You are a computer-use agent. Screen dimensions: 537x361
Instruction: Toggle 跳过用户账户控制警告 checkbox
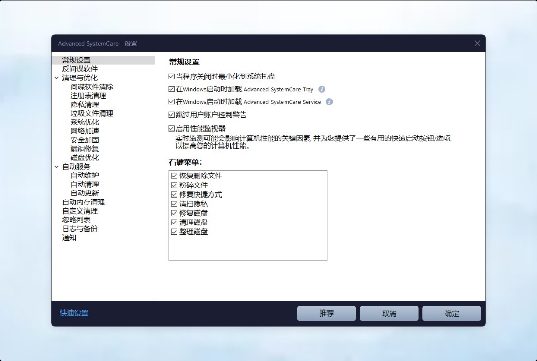point(171,115)
